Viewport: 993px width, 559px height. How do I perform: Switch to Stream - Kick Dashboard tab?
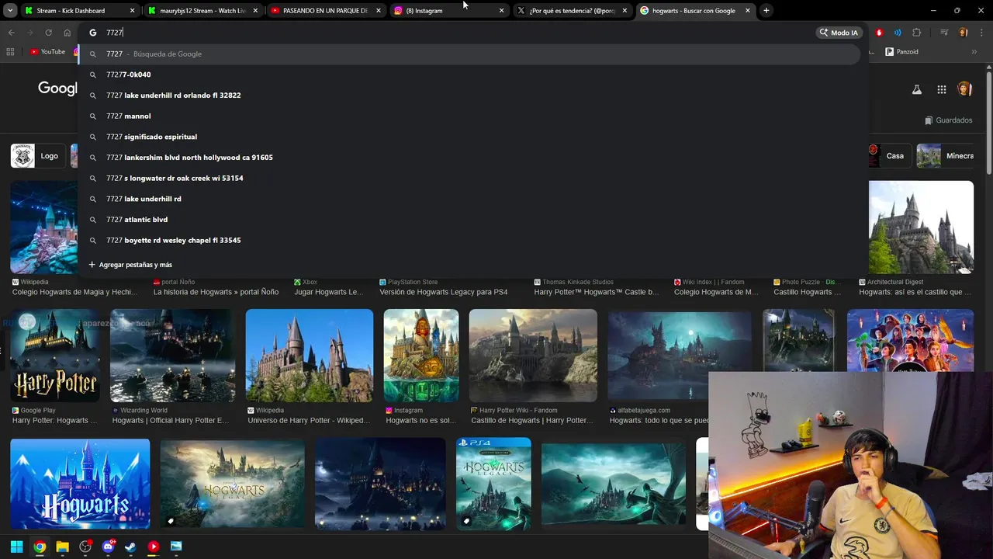click(80, 11)
